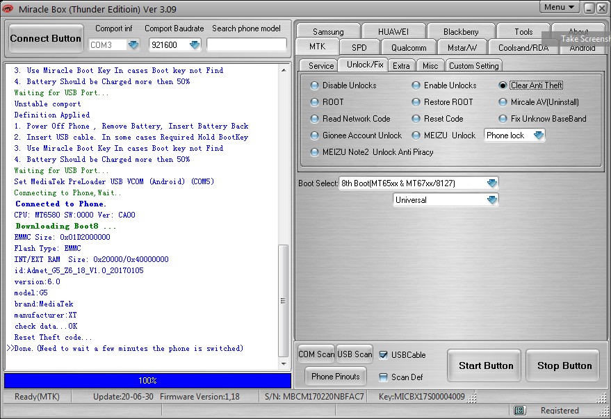
Task: Switch to the Blackberry tab
Action: pyautogui.click(x=461, y=31)
